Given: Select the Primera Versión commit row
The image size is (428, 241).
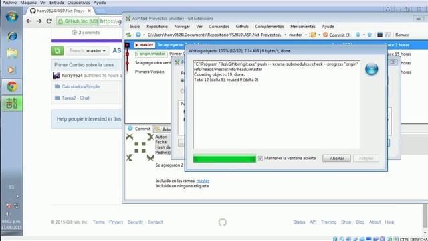Looking at the screenshot, I should click(x=150, y=72).
